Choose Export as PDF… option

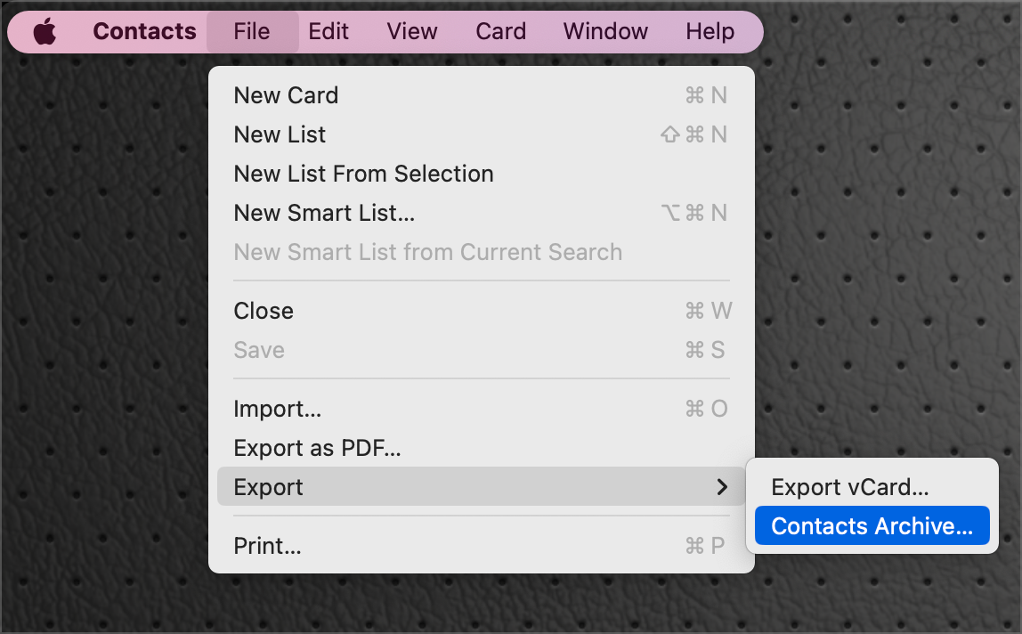pyautogui.click(x=317, y=448)
